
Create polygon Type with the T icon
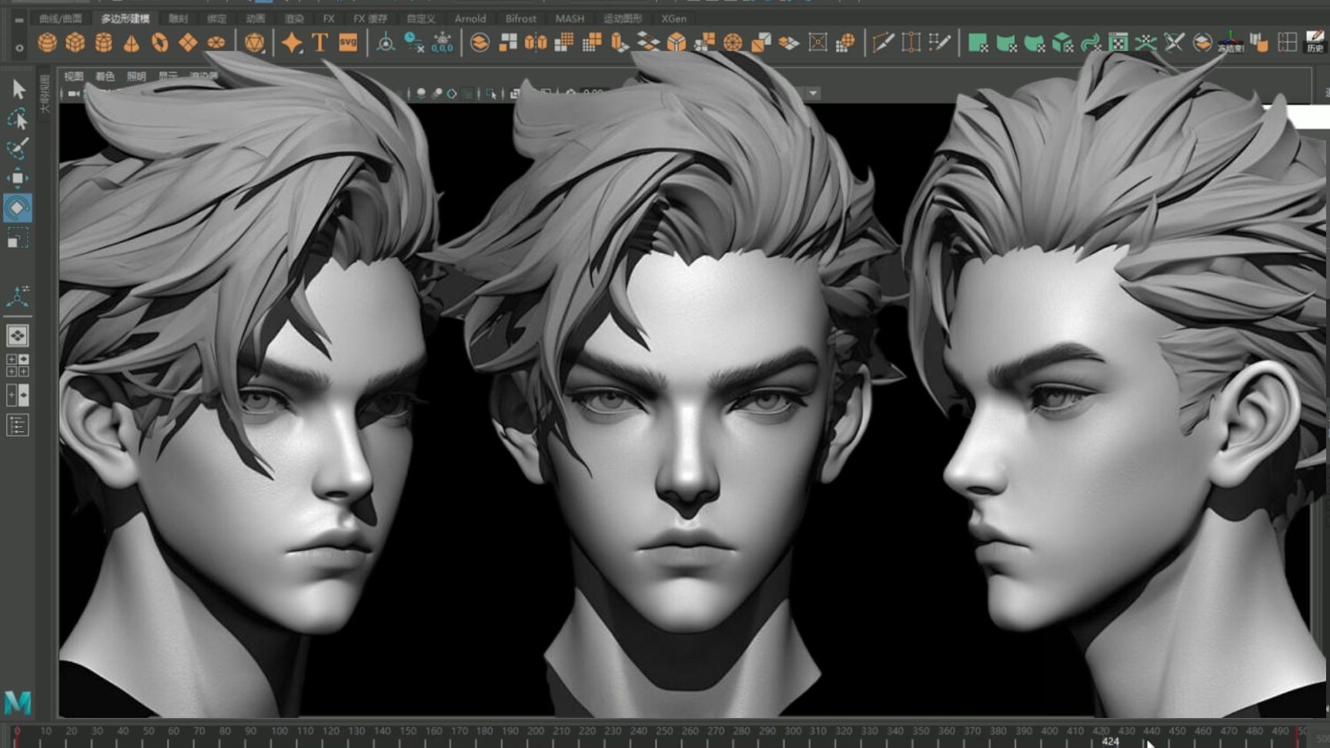coord(319,42)
